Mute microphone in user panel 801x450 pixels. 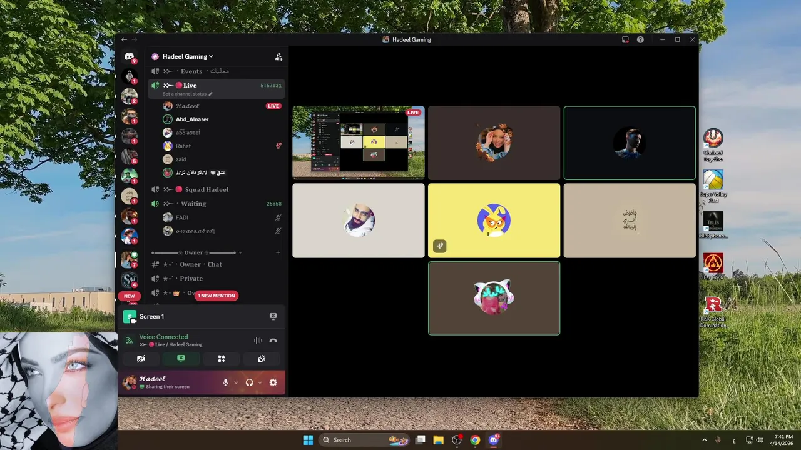point(225,382)
